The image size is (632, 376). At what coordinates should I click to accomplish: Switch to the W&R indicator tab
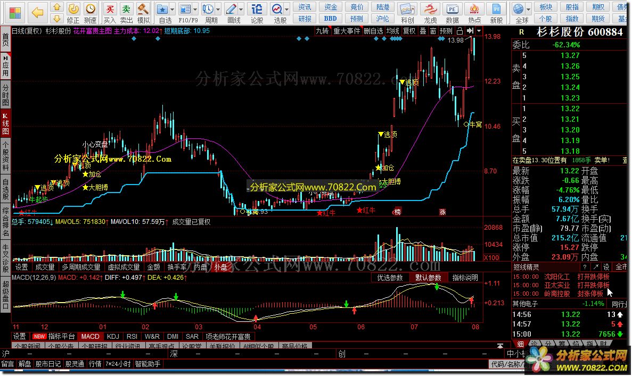152,337
